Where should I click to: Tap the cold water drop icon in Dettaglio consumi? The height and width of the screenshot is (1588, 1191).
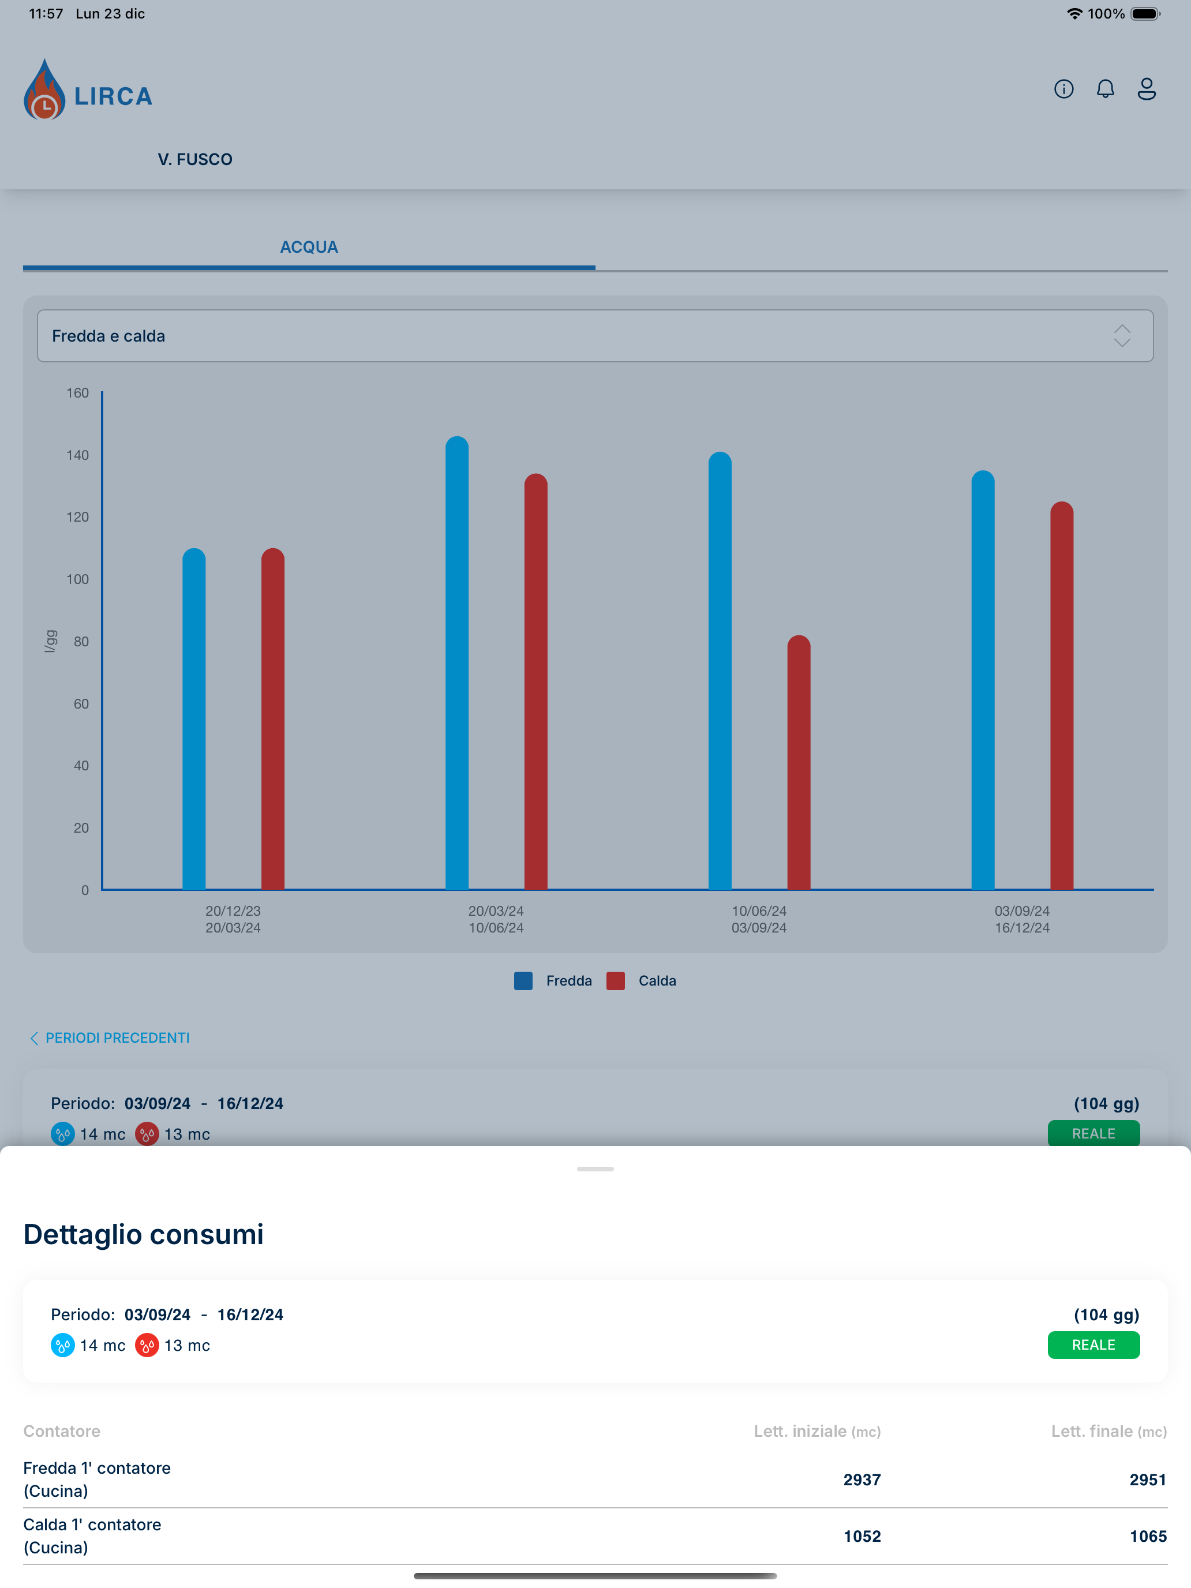62,1344
